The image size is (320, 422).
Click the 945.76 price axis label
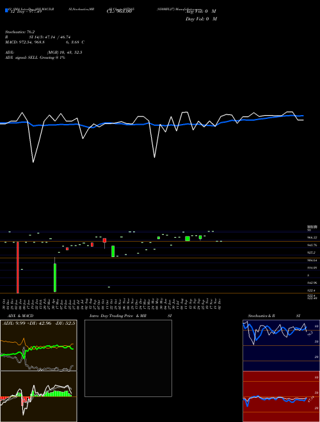point(312,245)
